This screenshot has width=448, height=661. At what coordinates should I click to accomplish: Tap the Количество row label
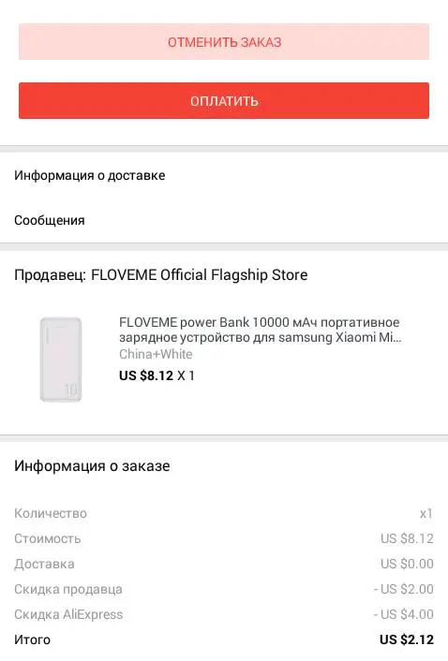click(x=51, y=513)
